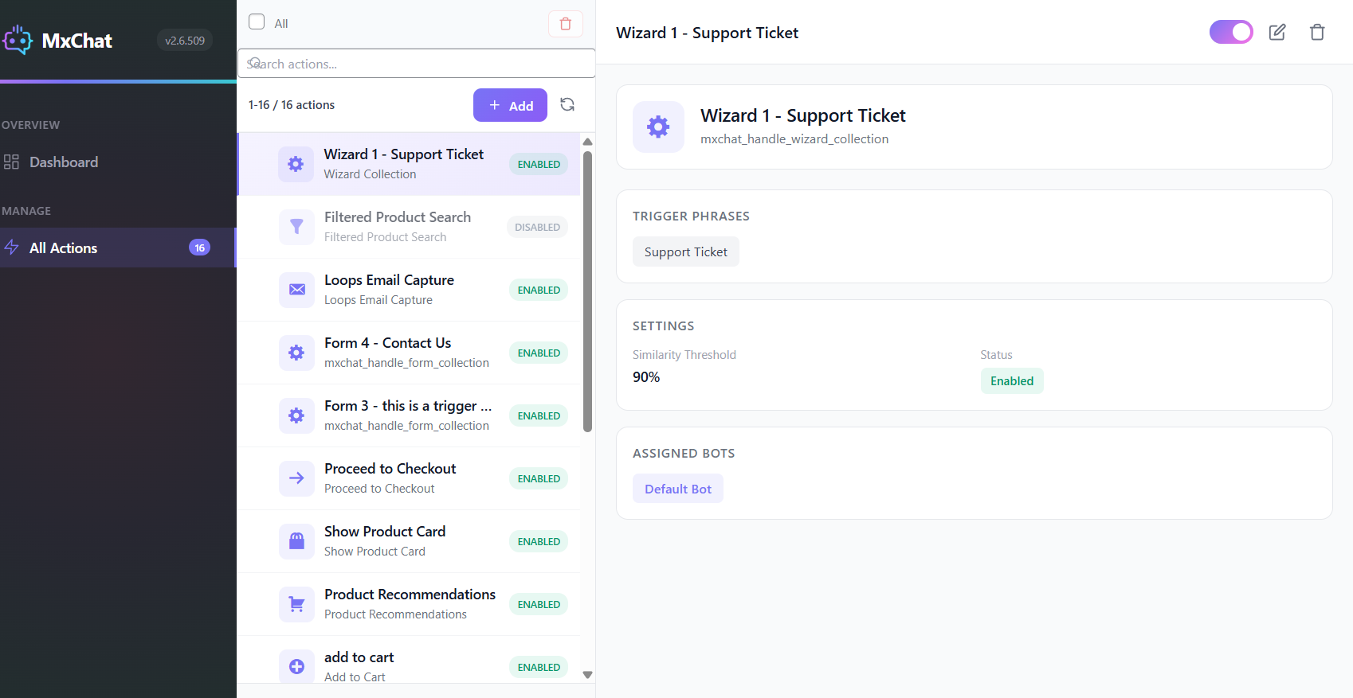The height and width of the screenshot is (698, 1353).
Task: Select the Form 3 - this is a trigger title
Action: click(x=408, y=406)
